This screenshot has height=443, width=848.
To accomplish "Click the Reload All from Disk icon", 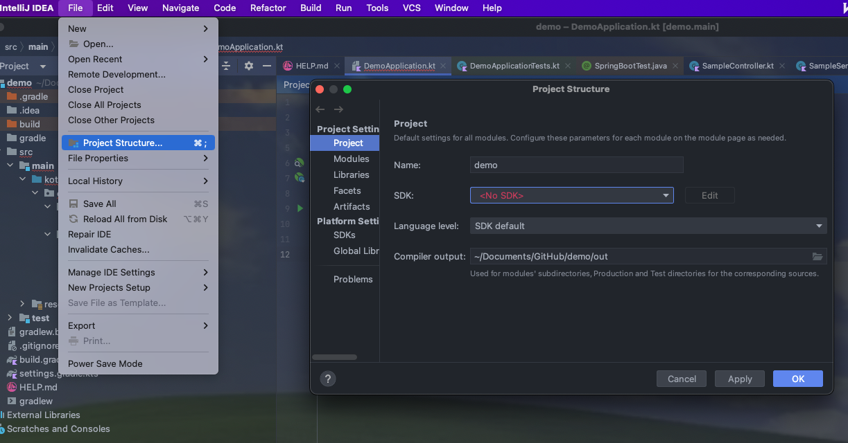I will (x=74, y=219).
